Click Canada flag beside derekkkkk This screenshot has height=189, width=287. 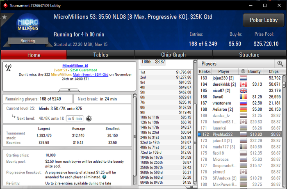click(243, 84)
